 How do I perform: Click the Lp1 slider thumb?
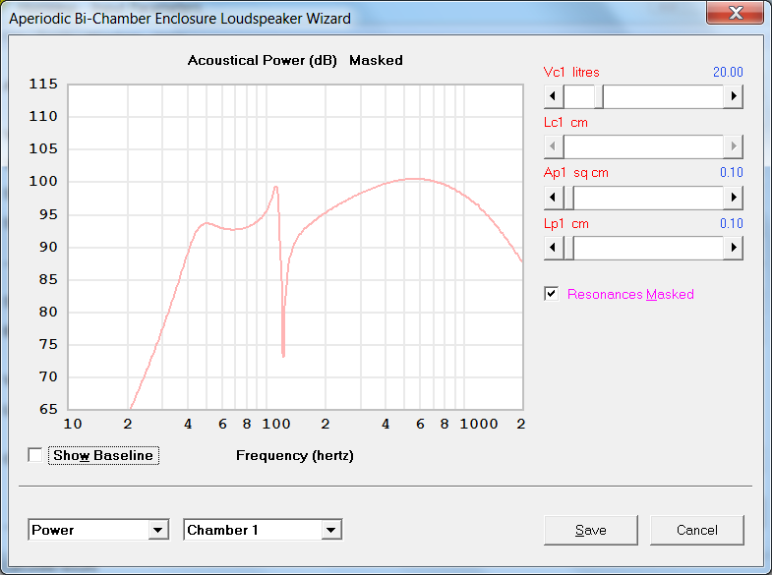[x=568, y=248]
